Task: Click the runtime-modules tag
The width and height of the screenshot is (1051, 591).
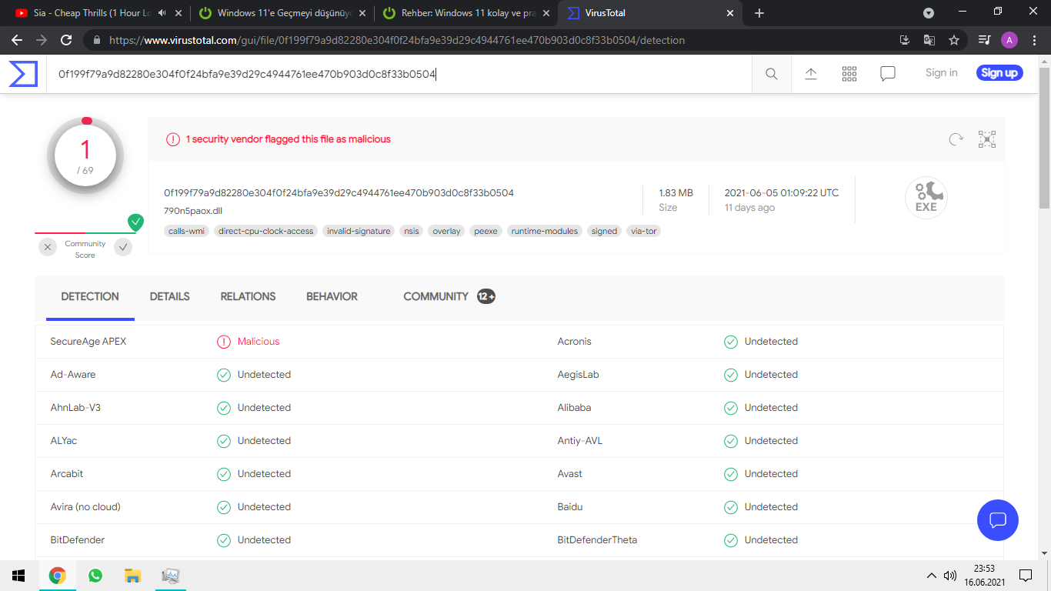Action: 545,231
